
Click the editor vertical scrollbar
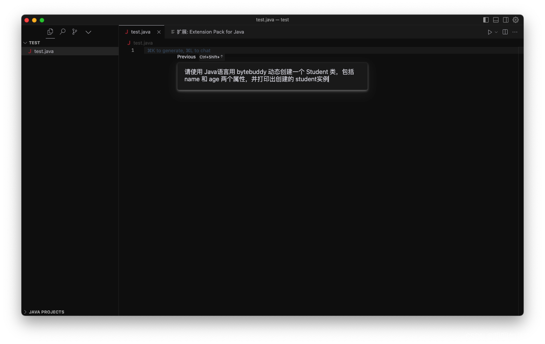point(521,181)
